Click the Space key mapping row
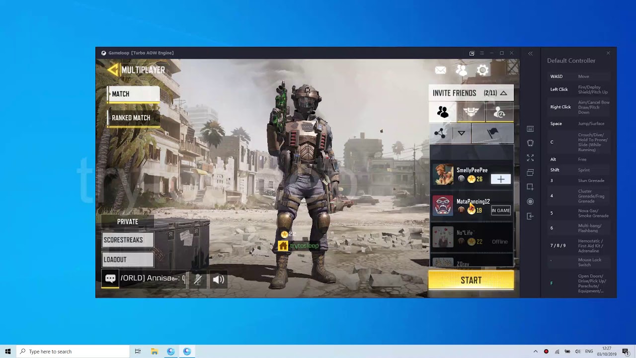Image resolution: width=636 pixels, height=358 pixels. 579,124
